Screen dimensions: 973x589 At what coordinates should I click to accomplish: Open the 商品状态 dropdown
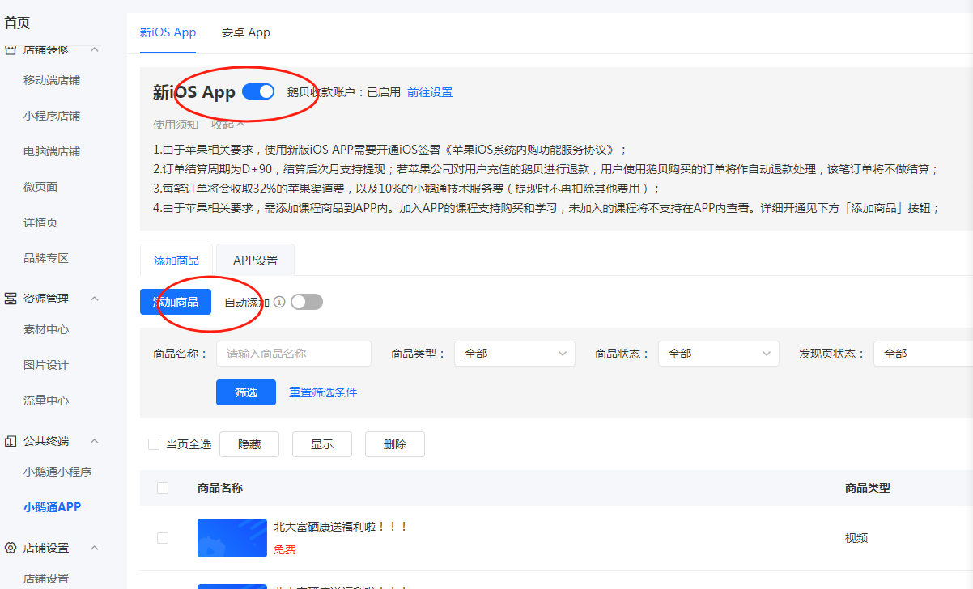click(x=719, y=354)
